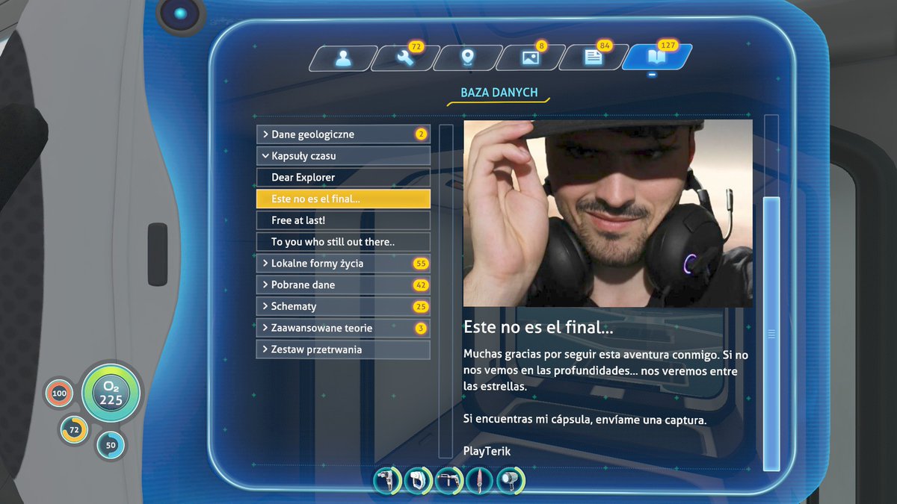
Task: Click the 55 badge on Lokalne formy życia
Action: click(421, 264)
